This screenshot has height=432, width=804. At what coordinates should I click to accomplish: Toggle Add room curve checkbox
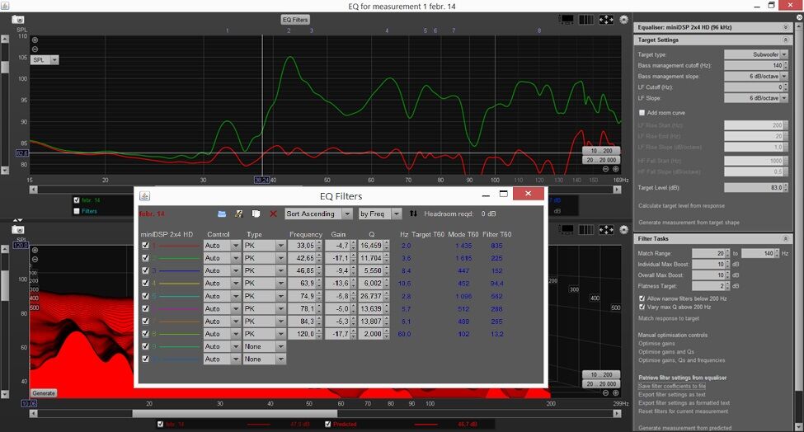pyautogui.click(x=642, y=113)
